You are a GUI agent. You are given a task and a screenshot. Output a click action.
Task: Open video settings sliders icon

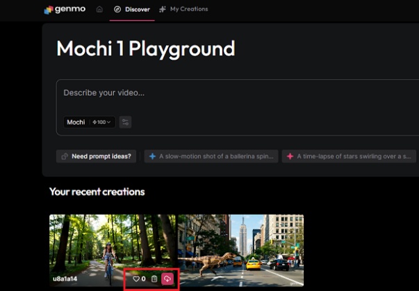click(125, 123)
